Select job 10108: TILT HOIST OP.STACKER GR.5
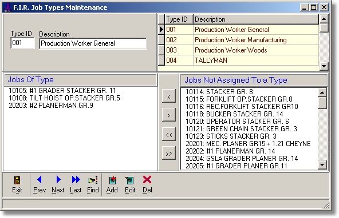The height and width of the screenshot is (218, 339). point(64,98)
